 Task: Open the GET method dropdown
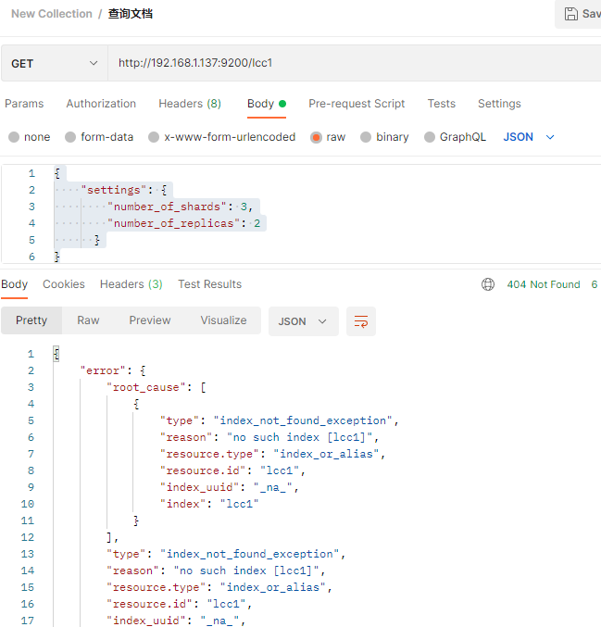pos(54,64)
